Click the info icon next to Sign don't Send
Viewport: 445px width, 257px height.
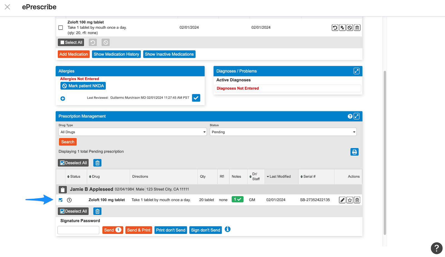(228, 229)
